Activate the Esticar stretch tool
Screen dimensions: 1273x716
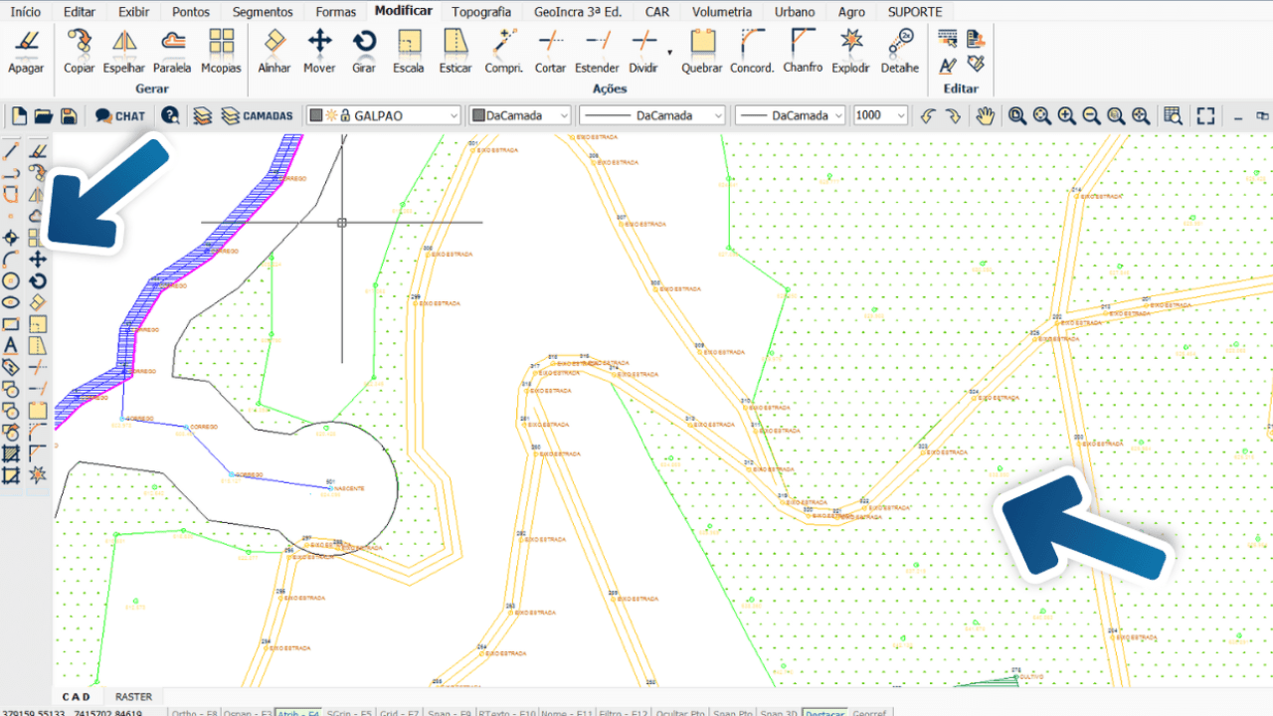pyautogui.click(x=455, y=51)
